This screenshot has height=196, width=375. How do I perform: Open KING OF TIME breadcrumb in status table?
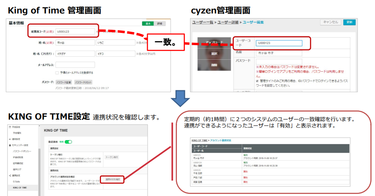click(x=200, y=141)
